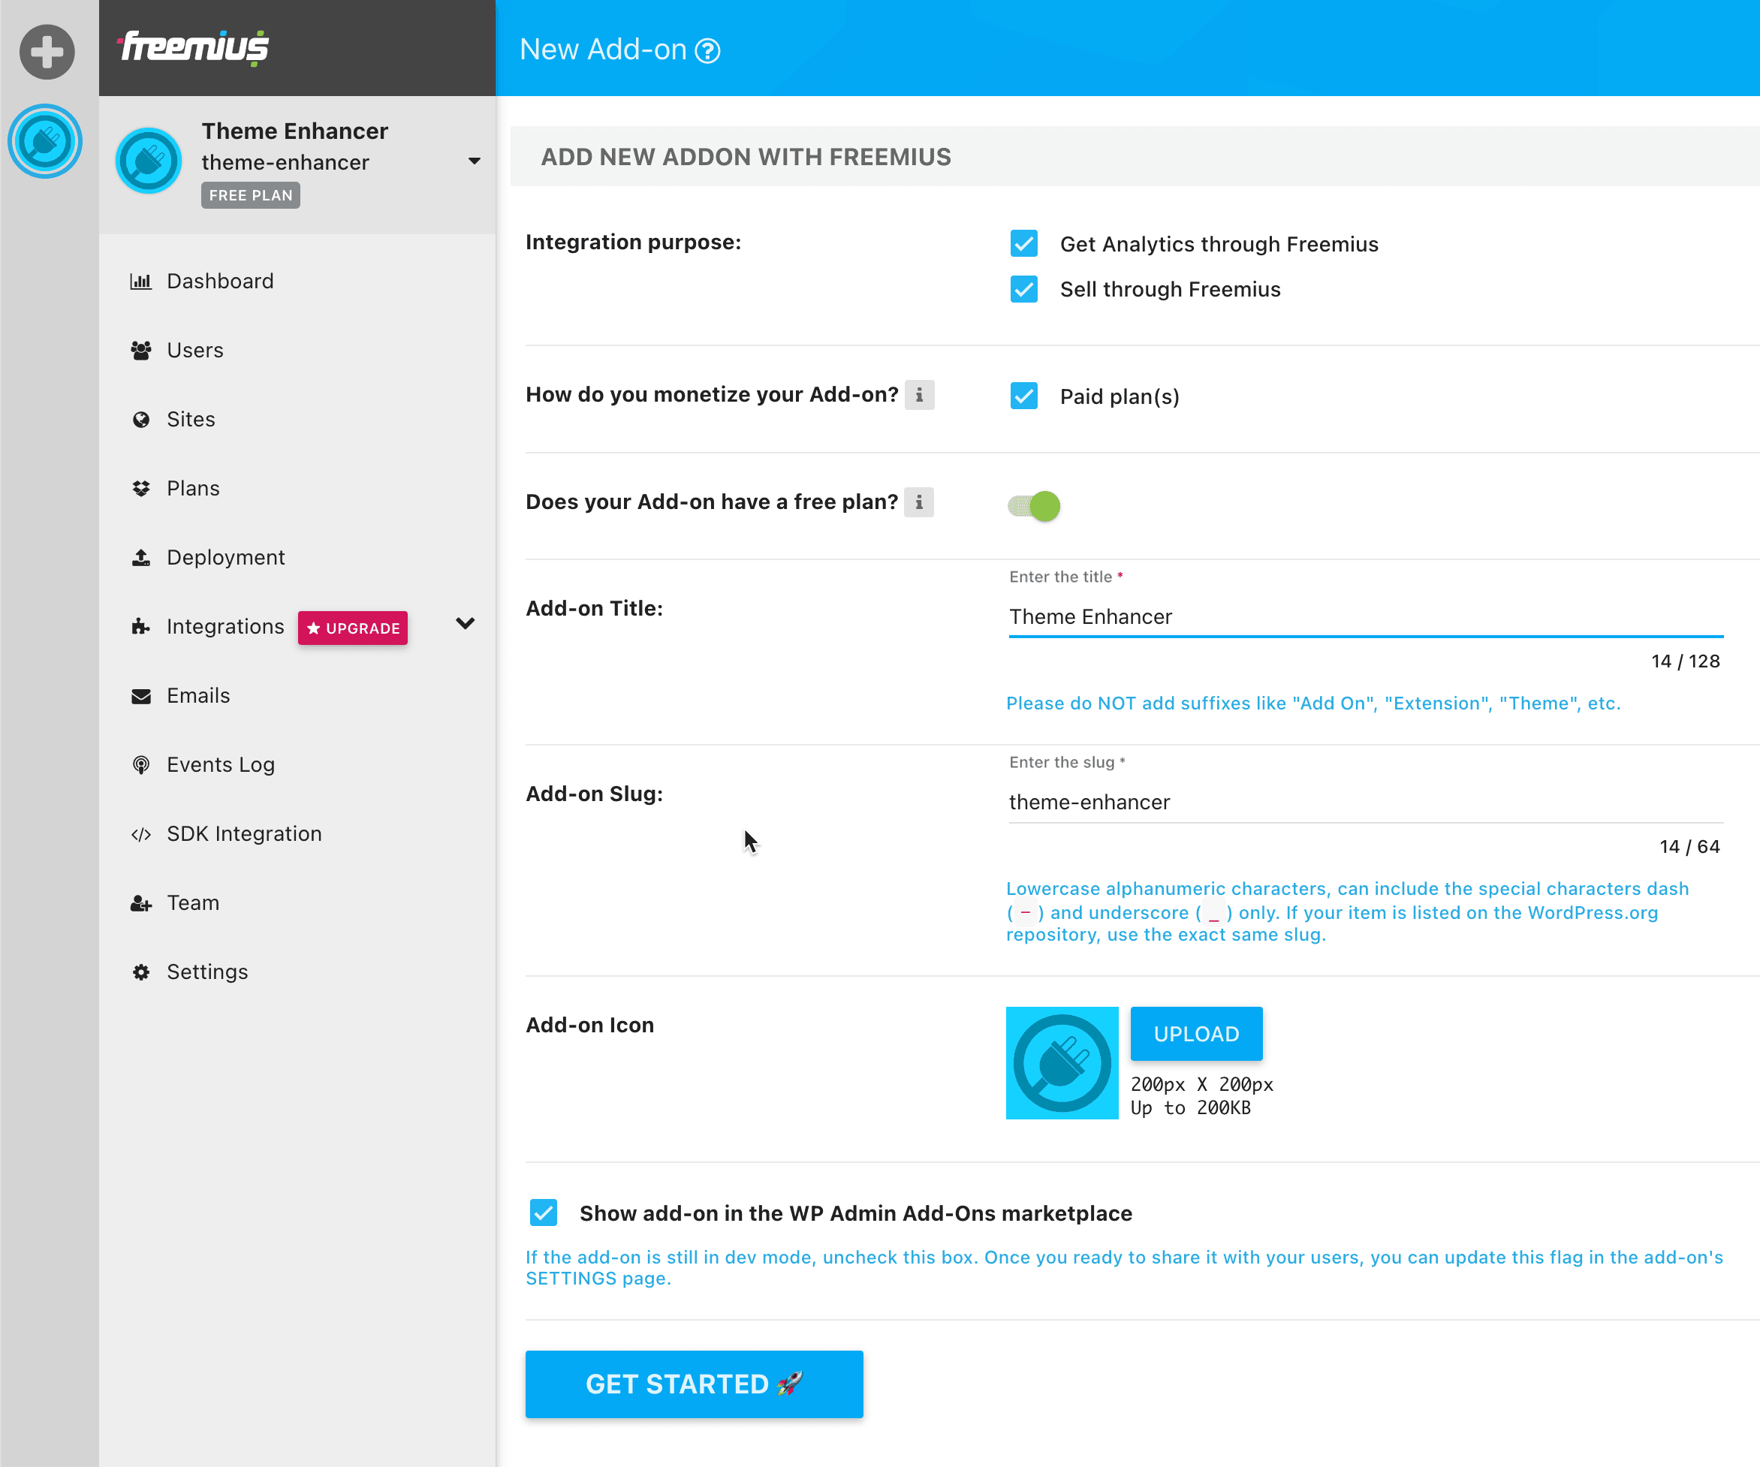Viewport: 1760px width, 1467px height.
Task: Click the FREE PLAN badge
Action: [251, 195]
